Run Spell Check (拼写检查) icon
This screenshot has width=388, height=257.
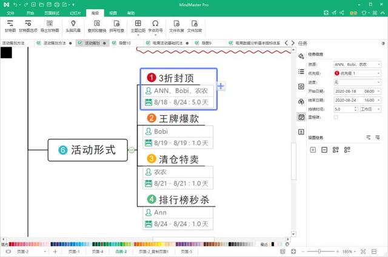[x=116, y=26]
